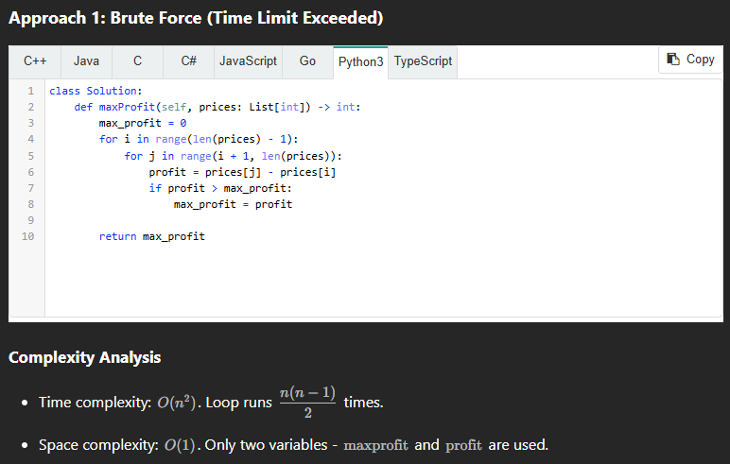
Task: Click the clipboard icon in Copy button
Action: pyautogui.click(x=673, y=60)
